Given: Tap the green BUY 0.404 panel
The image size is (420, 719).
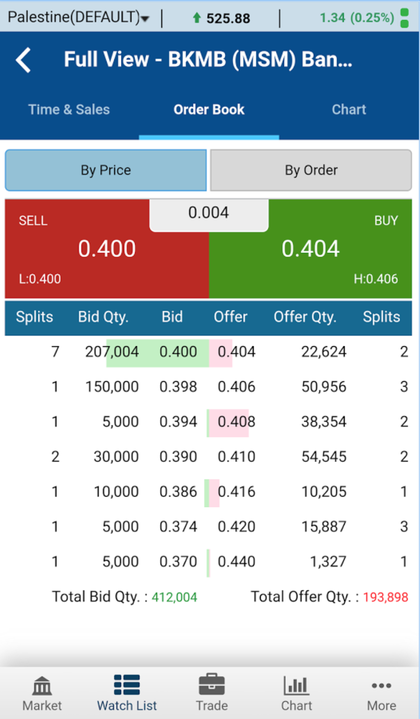Looking at the screenshot, I should (x=310, y=249).
